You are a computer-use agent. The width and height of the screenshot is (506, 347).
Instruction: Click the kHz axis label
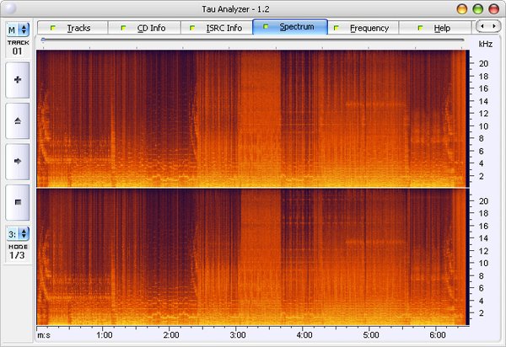click(x=486, y=44)
